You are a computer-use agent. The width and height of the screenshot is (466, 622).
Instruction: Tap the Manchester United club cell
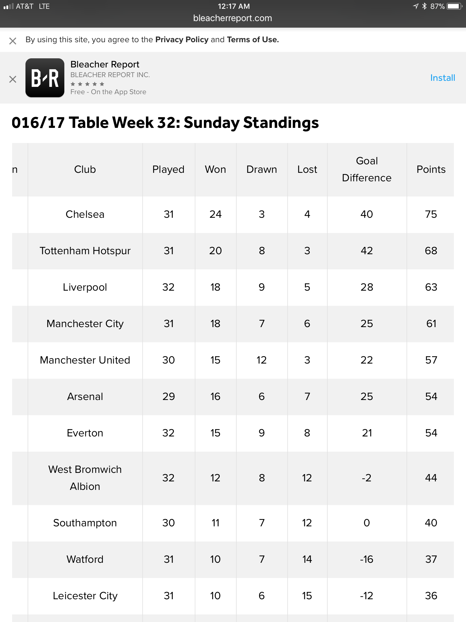85,360
